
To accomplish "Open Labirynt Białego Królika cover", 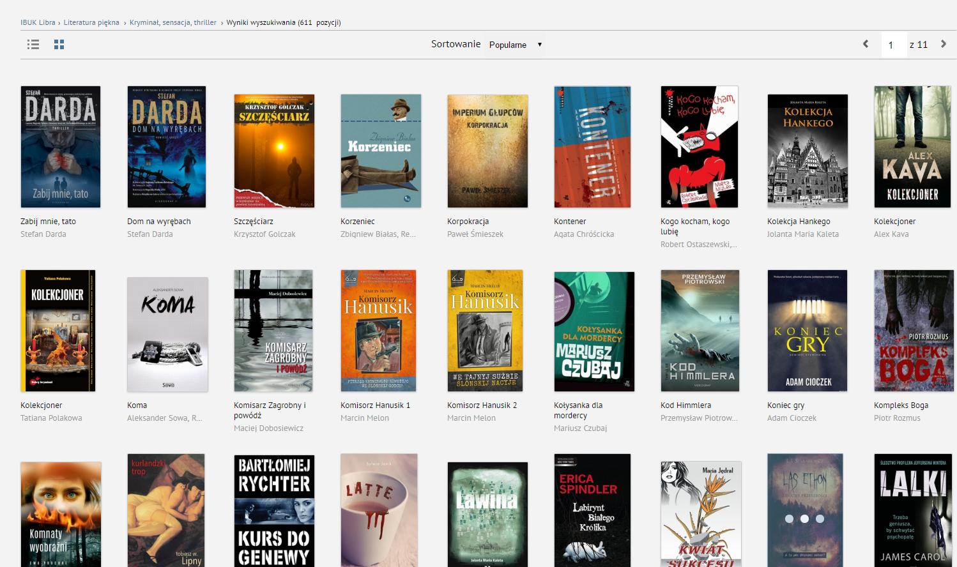I will coord(592,511).
